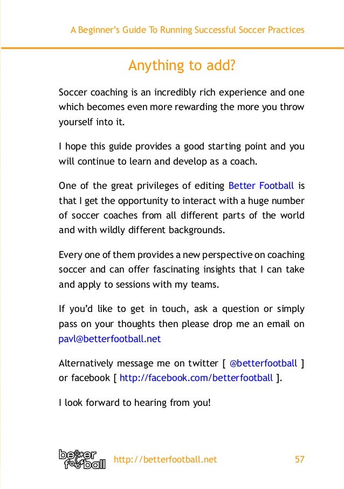Click the header title 'A Beginner's Guide'
Image resolution: width=344 pixels, height=489 pixels.
[x=188, y=30]
